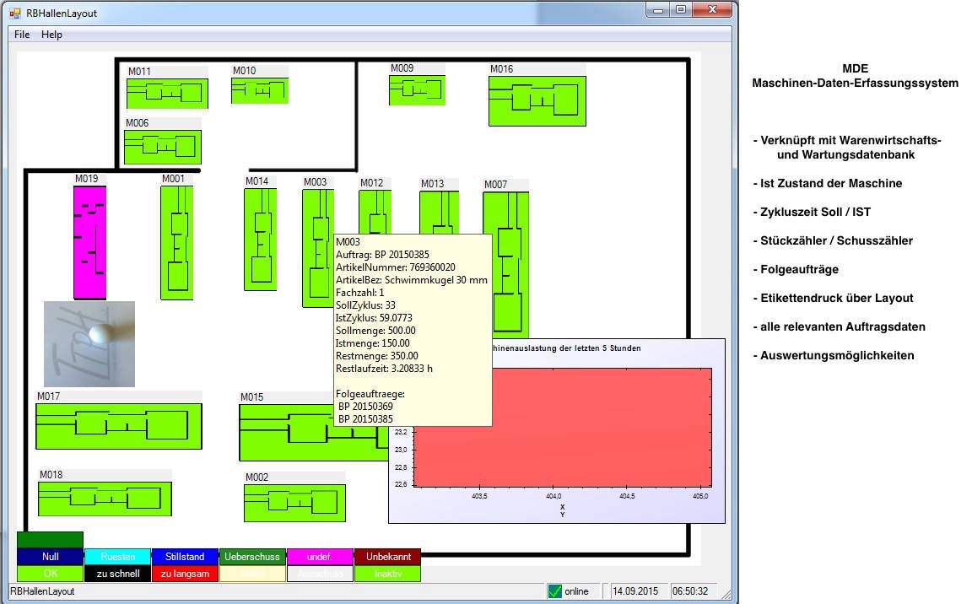Image resolution: width=972 pixels, height=604 pixels.
Task: Toggle the online checkbox in status bar
Action: coord(555,591)
